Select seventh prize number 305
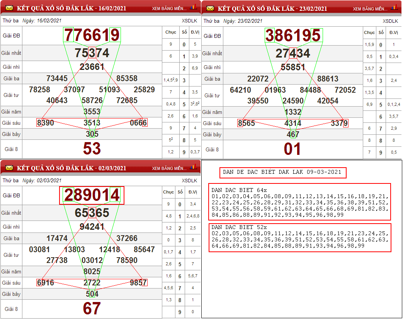 click(x=92, y=134)
